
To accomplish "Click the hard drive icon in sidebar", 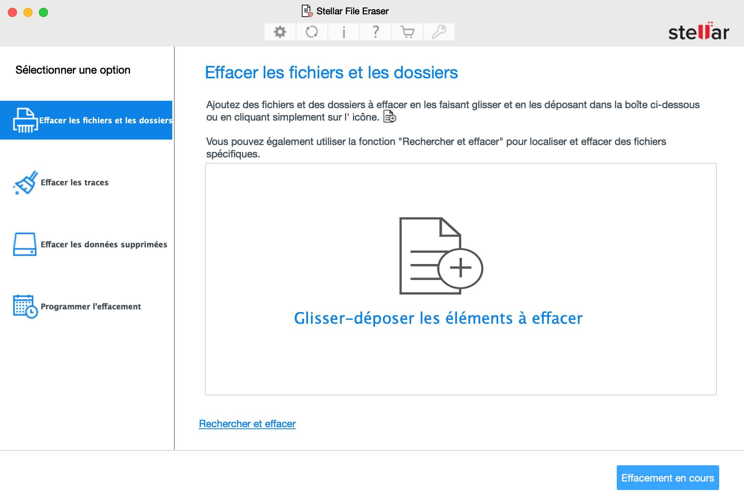I will click(25, 244).
